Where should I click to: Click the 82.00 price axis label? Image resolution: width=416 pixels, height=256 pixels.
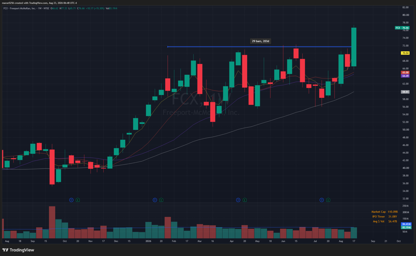405,7
